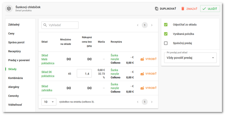
Task: Click the Nákupná cena bez DPH column header
Action: [87, 42]
